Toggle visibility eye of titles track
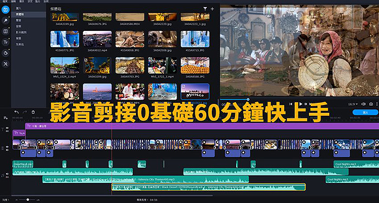The height and width of the screenshot is (203, 379). point(7,128)
